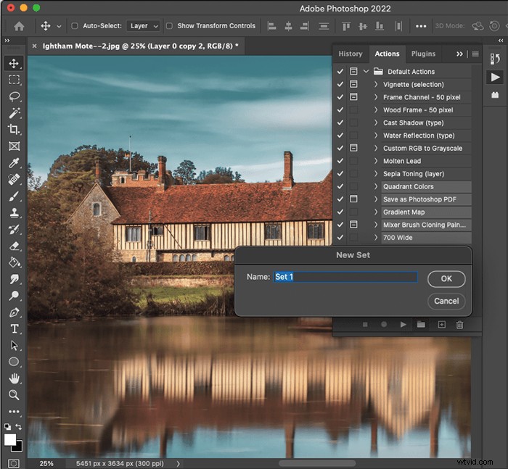
Task: Open the Auto-Select Layer dropdown
Action: pyautogui.click(x=143, y=26)
